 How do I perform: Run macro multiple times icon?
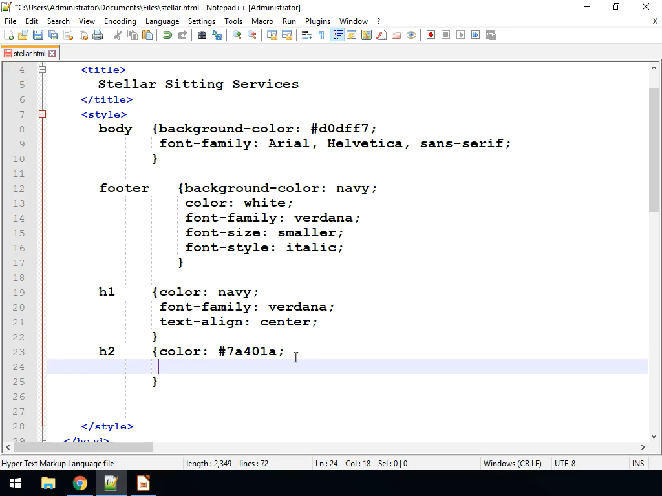[x=475, y=35]
